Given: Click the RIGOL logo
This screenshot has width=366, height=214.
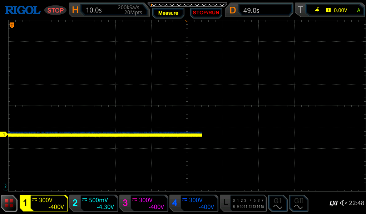Looking at the screenshot, I should point(22,10).
